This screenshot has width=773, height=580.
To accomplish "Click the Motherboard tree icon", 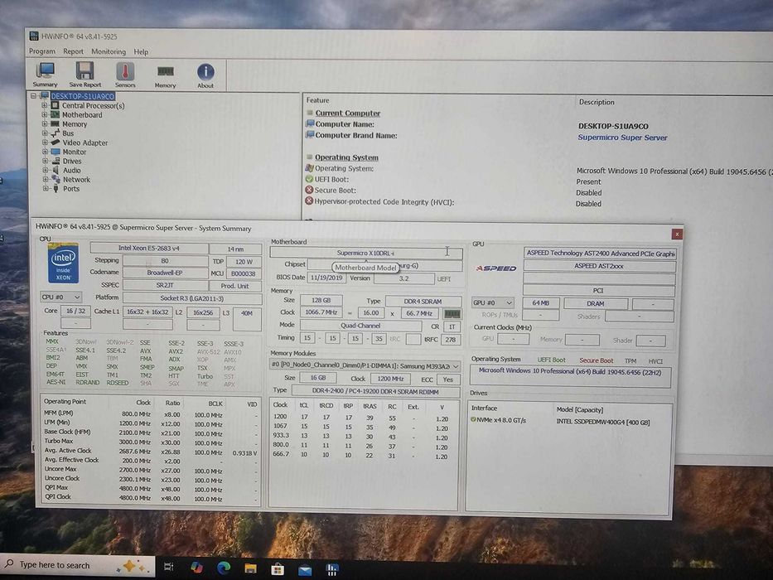I will (x=55, y=114).
